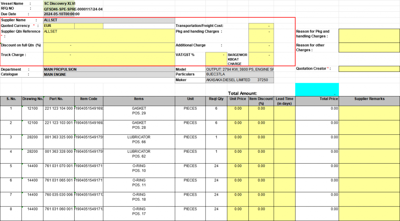
Task: Select Unit Price cell for GASKET POS. 29
Action: click(237, 113)
